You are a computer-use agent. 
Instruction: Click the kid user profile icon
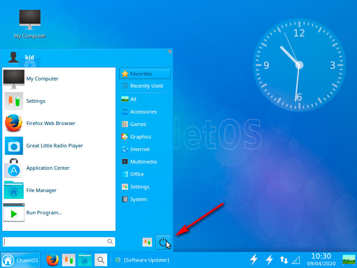[13, 57]
